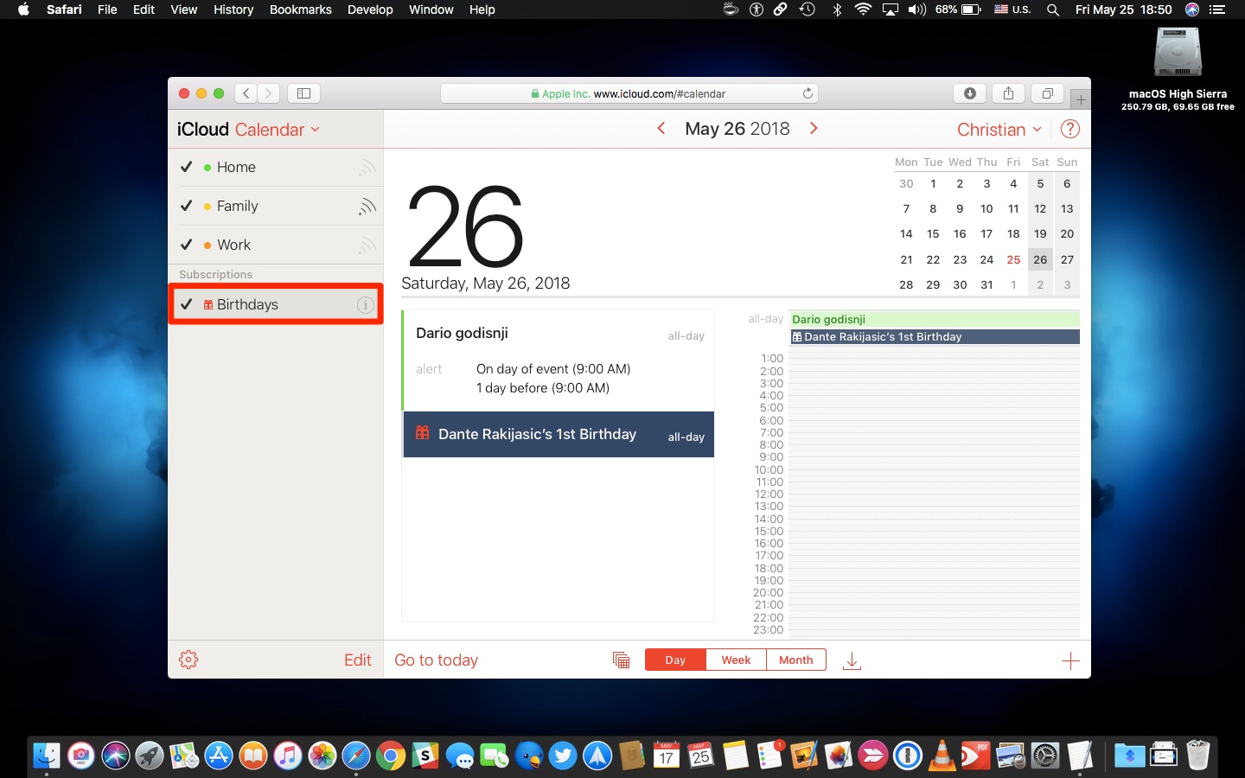Viewport: 1245px width, 778px height.
Task: Add a new event with plus icon
Action: (x=1070, y=661)
